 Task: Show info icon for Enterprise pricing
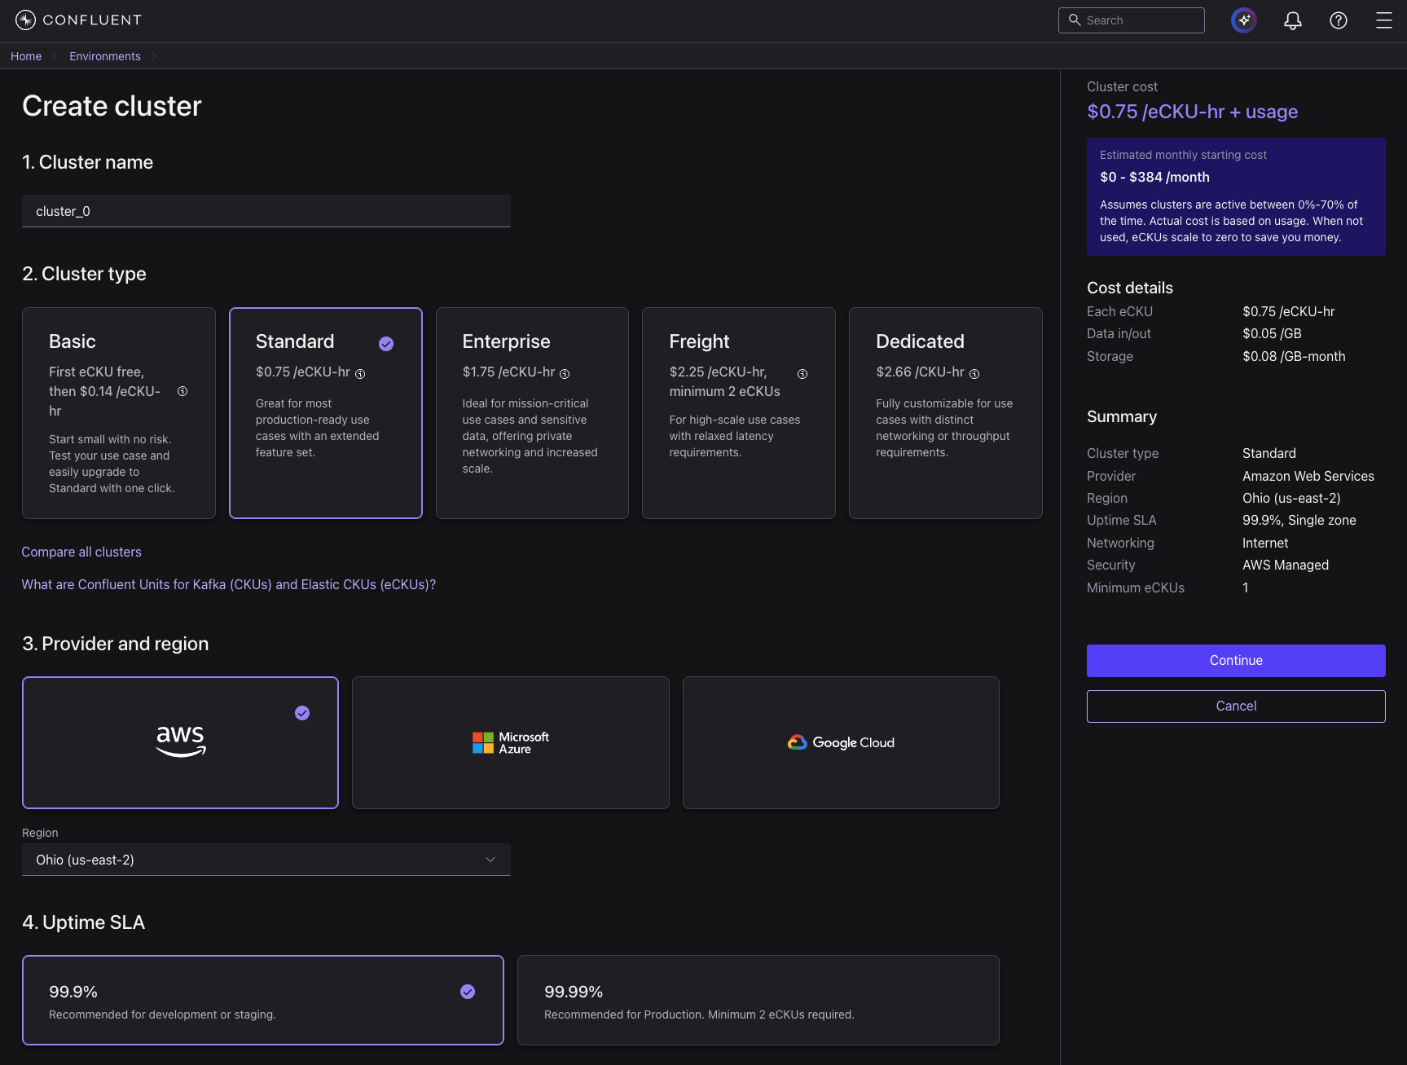[x=565, y=373]
